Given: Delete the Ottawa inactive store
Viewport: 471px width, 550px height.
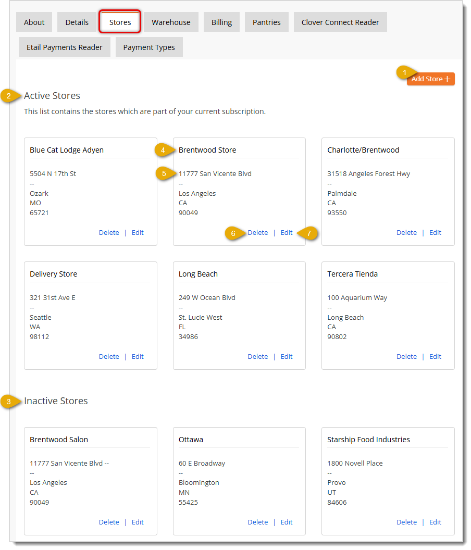Looking at the screenshot, I should [x=257, y=522].
